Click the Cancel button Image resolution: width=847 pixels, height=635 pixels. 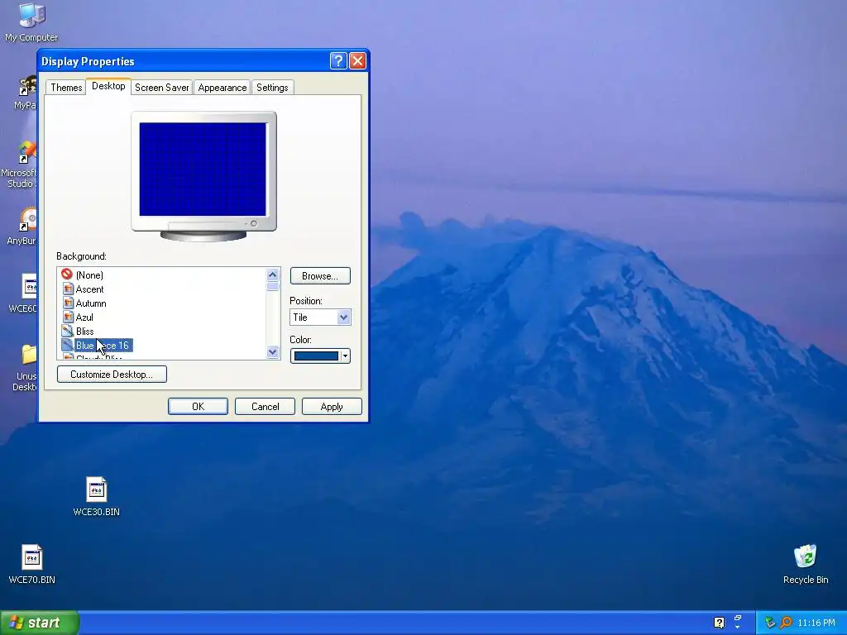point(265,407)
